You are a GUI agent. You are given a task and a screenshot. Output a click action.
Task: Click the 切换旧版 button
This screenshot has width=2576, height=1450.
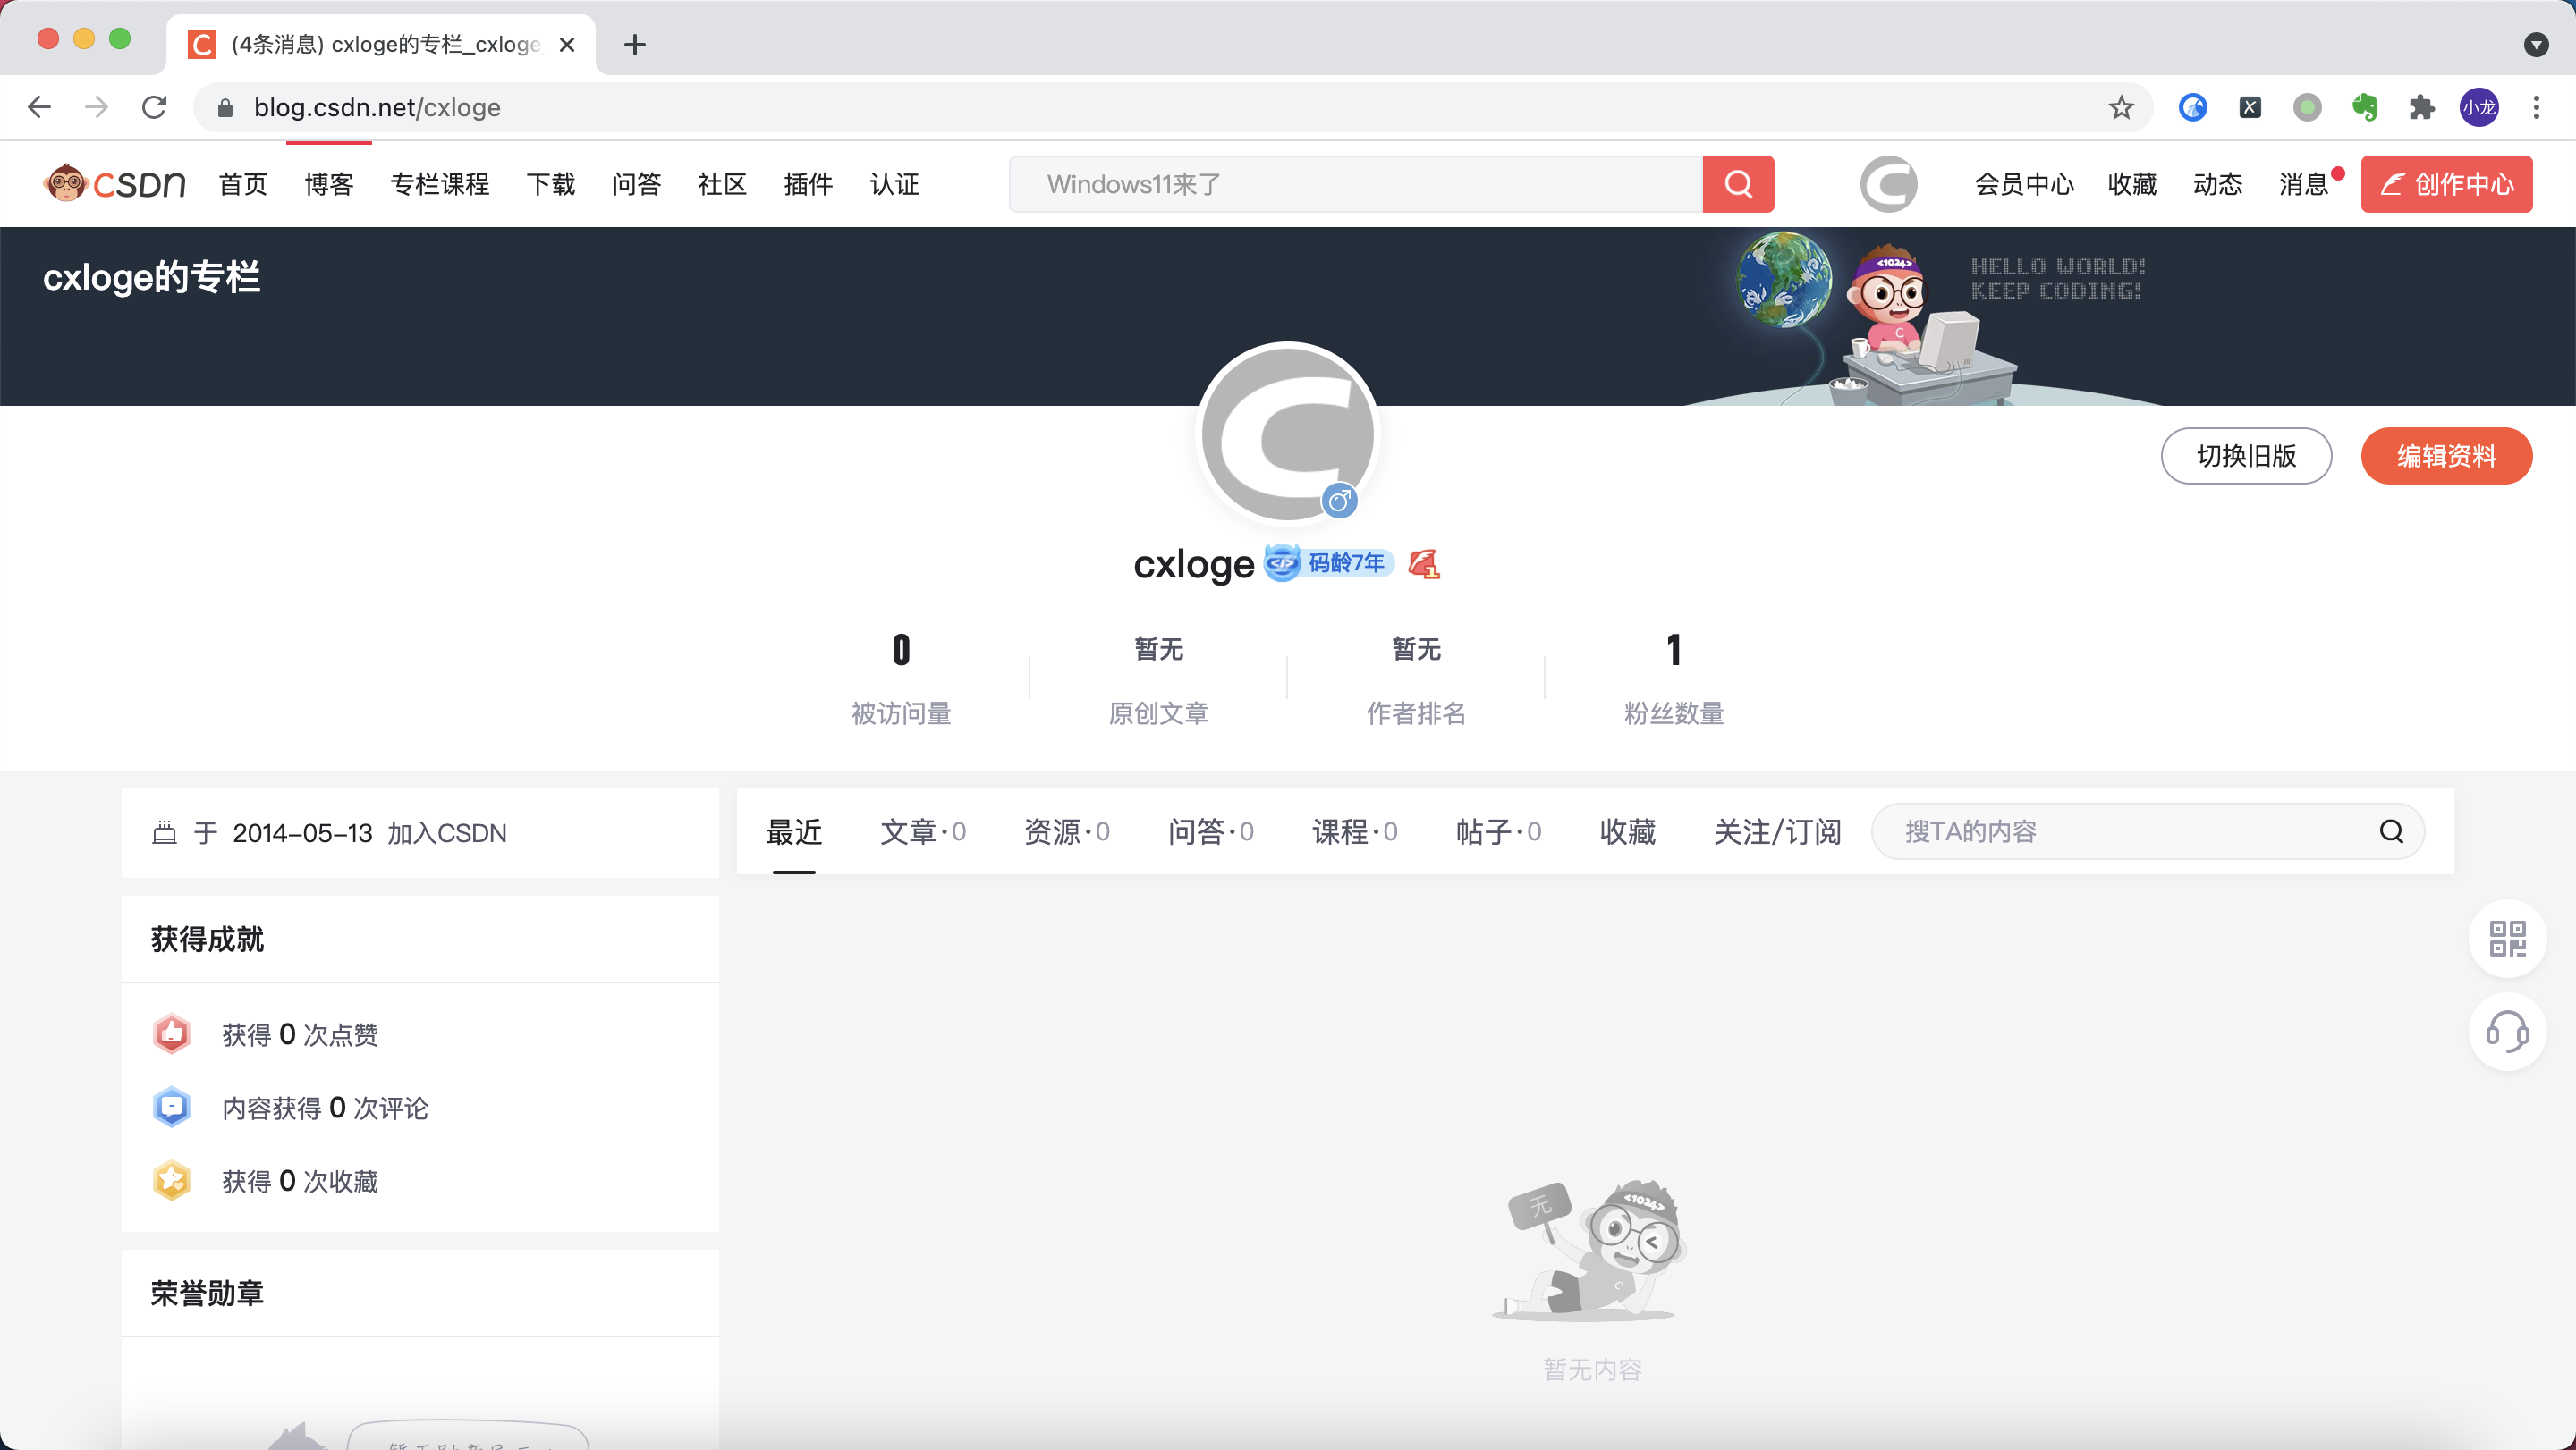pyautogui.click(x=2246, y=456)
